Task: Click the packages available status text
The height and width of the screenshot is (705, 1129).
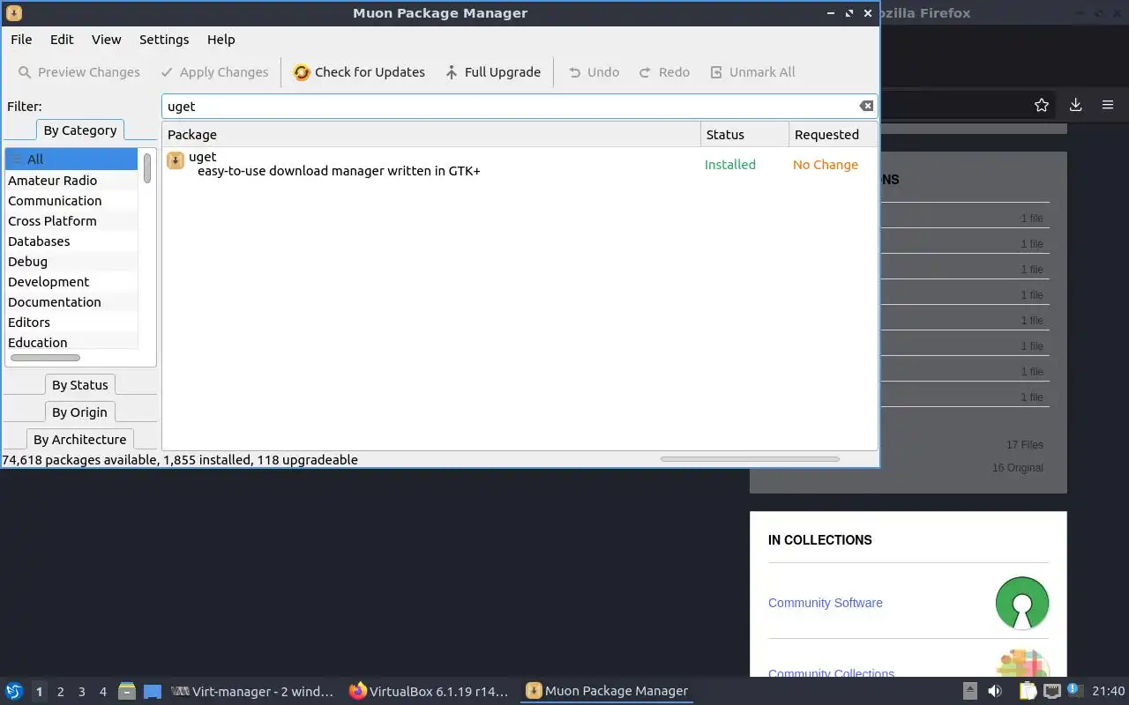Action: click(180, 460)
